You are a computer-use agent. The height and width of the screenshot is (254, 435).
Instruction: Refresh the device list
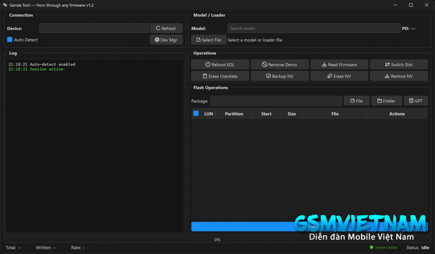pyautogui.click(x=166, y=28)
